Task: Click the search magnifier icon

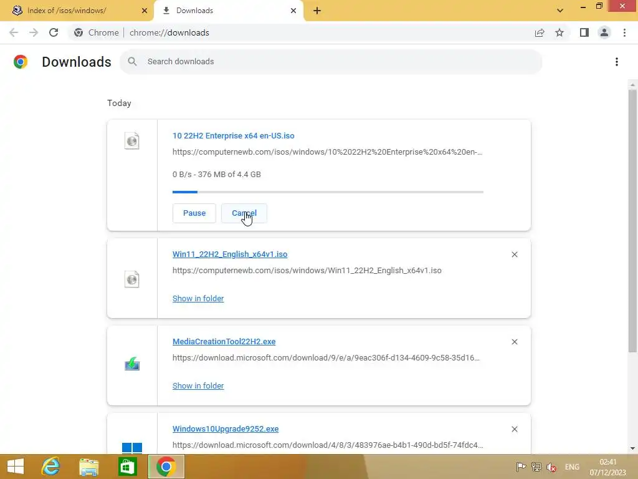Action: pyautogui.click(x=132, y=62)
